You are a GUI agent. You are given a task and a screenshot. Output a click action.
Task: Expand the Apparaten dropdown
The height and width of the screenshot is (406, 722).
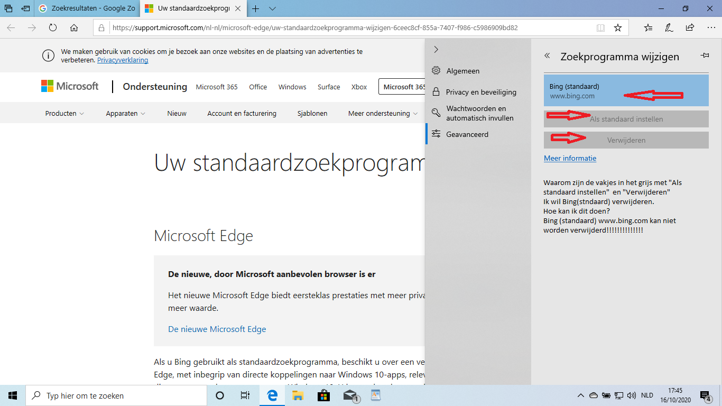[126, 113]
